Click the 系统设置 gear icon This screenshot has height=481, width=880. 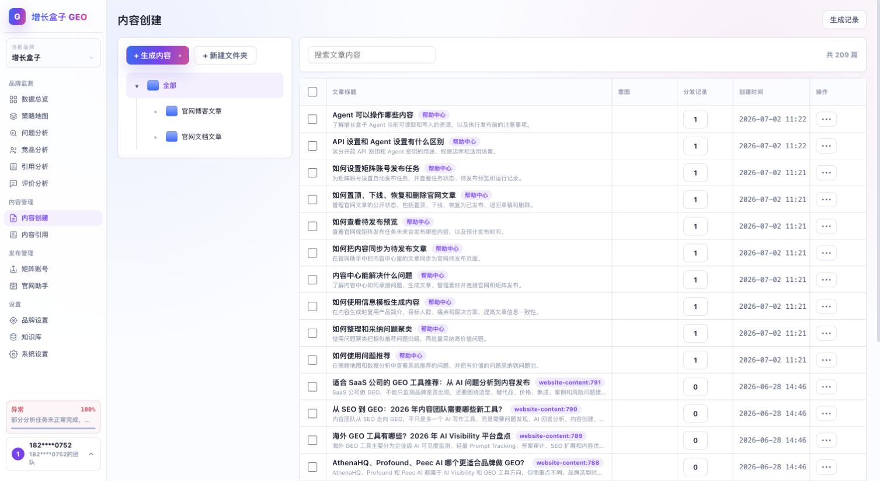pyautogui.click(x=13, y=354)
